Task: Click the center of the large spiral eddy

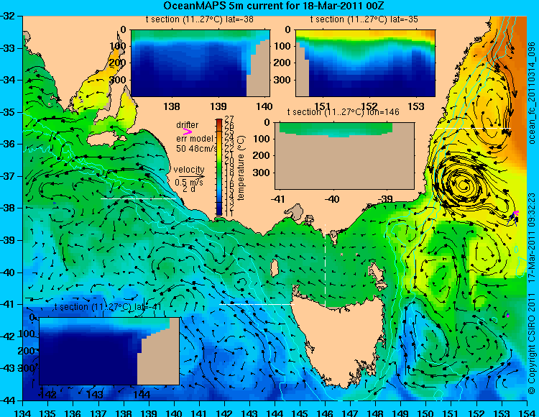Action: (464, 186)
